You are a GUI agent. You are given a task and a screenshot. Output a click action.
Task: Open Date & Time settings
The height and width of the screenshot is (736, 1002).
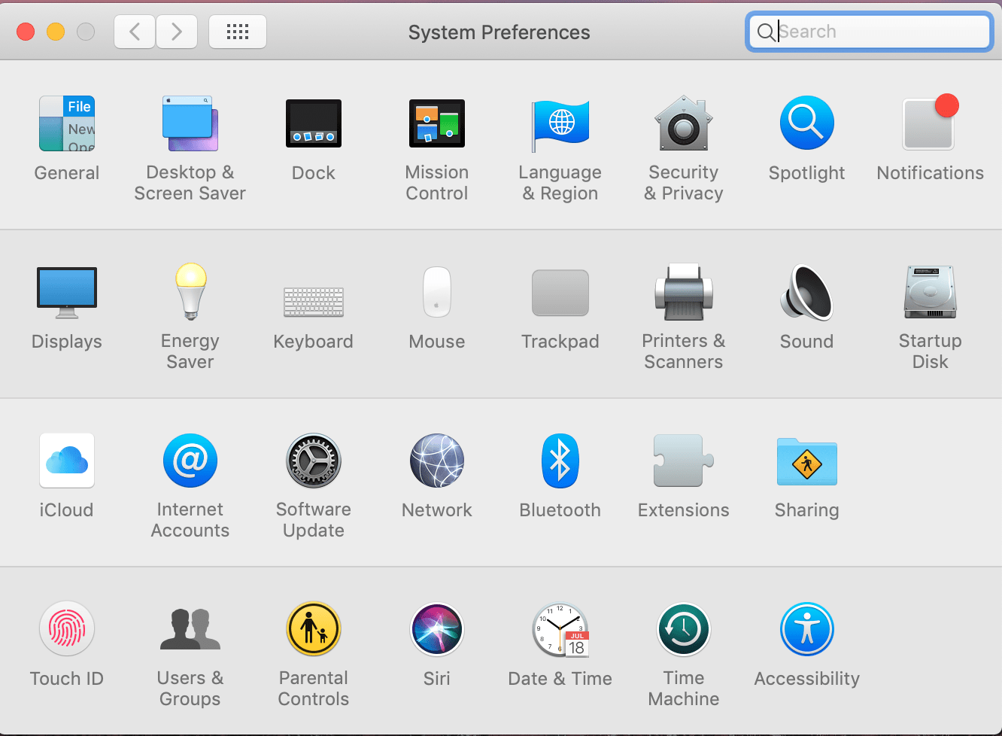[560, 630]
